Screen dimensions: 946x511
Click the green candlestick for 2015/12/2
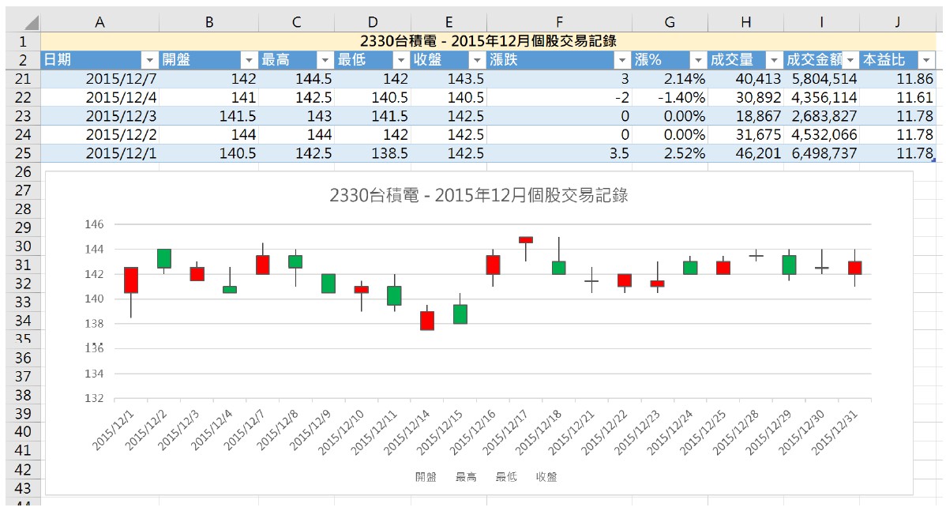coord(164,258)
